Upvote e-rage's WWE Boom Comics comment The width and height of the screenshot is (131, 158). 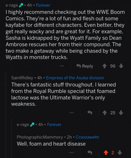104,66
